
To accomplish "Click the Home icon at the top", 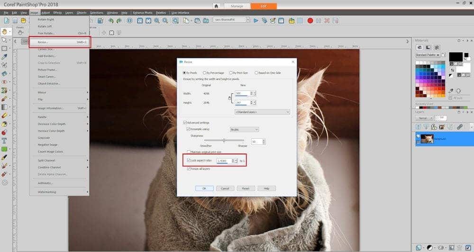I will pyautogui.click(x=216, y=6).
